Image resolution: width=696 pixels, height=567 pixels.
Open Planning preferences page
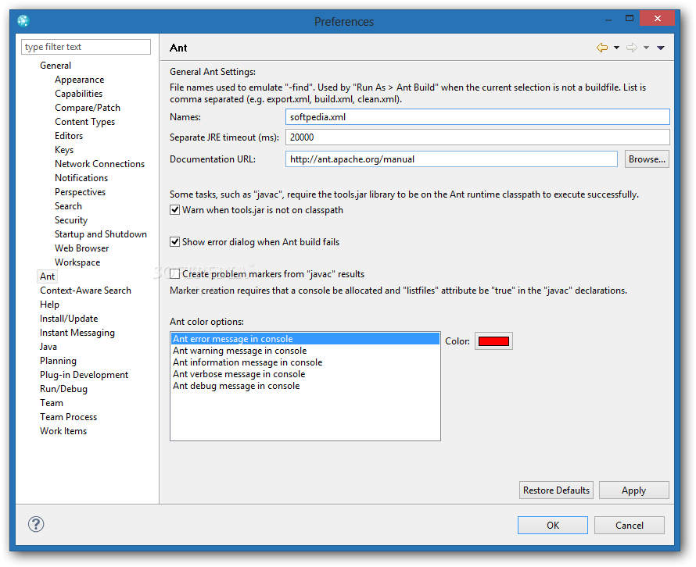click(58, 361)
